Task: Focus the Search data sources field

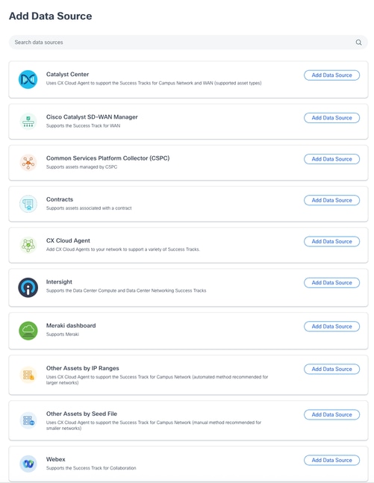Action: tap(188, 43)
